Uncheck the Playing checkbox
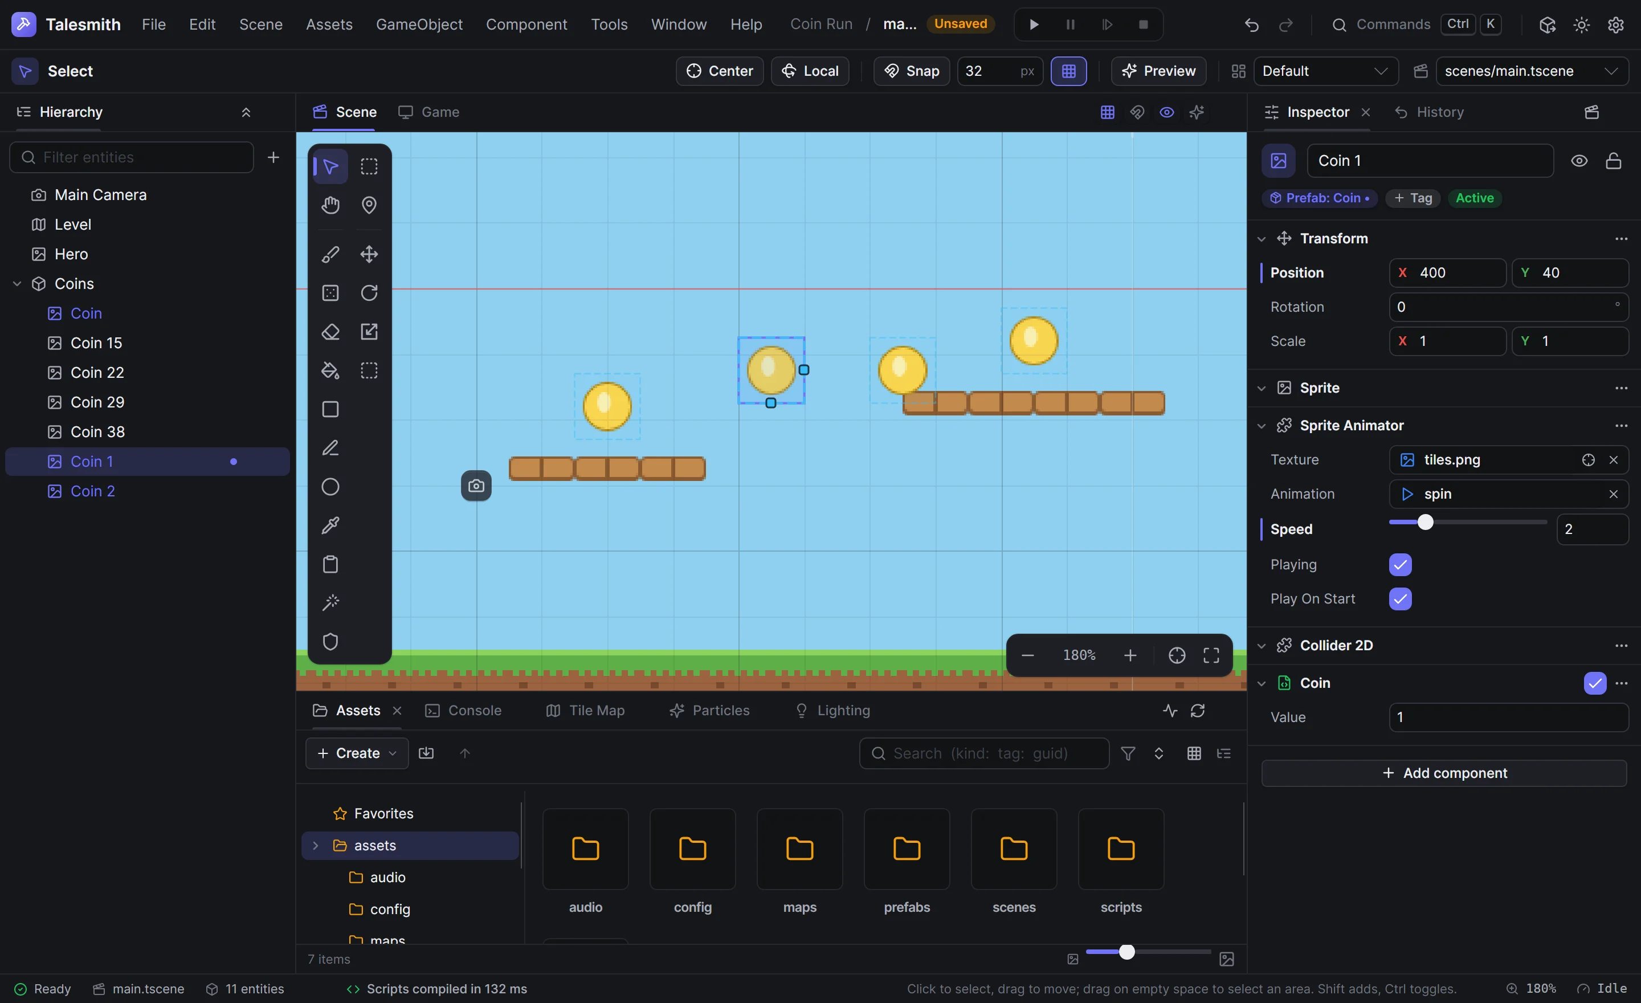The width and height of the screenshot is (1641, 1003). pyautogui.click(x=1400, y=565)
